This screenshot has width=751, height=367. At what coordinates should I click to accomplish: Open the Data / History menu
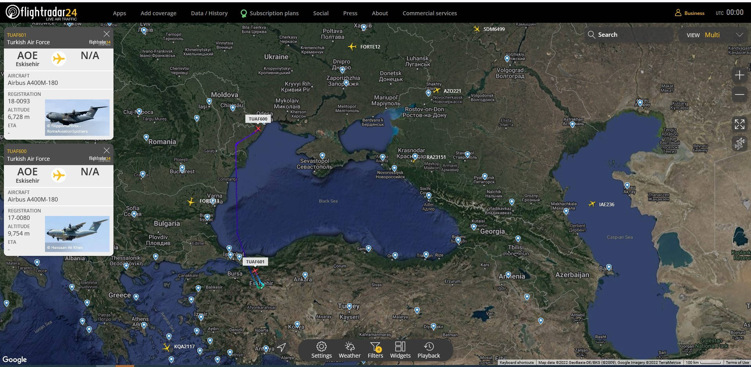(x=209, y=13)
